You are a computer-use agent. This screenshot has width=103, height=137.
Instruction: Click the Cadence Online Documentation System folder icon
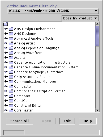[x=11, y=67]
